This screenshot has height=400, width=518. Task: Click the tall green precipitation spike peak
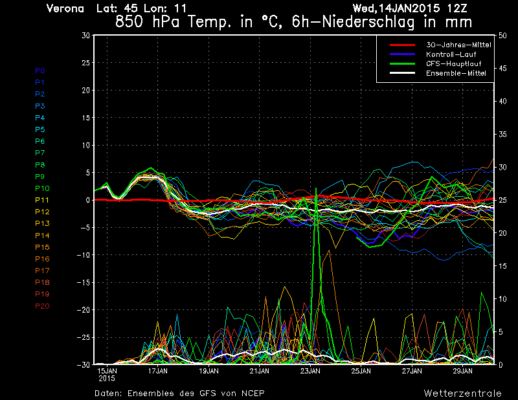point(316,188)
